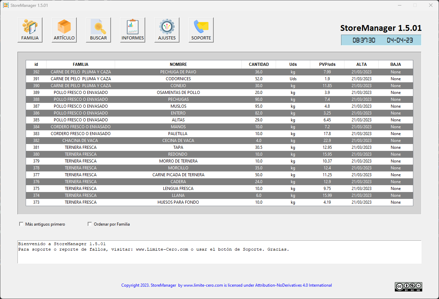
Task: Click quantity value 82.0
Action: click(259, 113)
